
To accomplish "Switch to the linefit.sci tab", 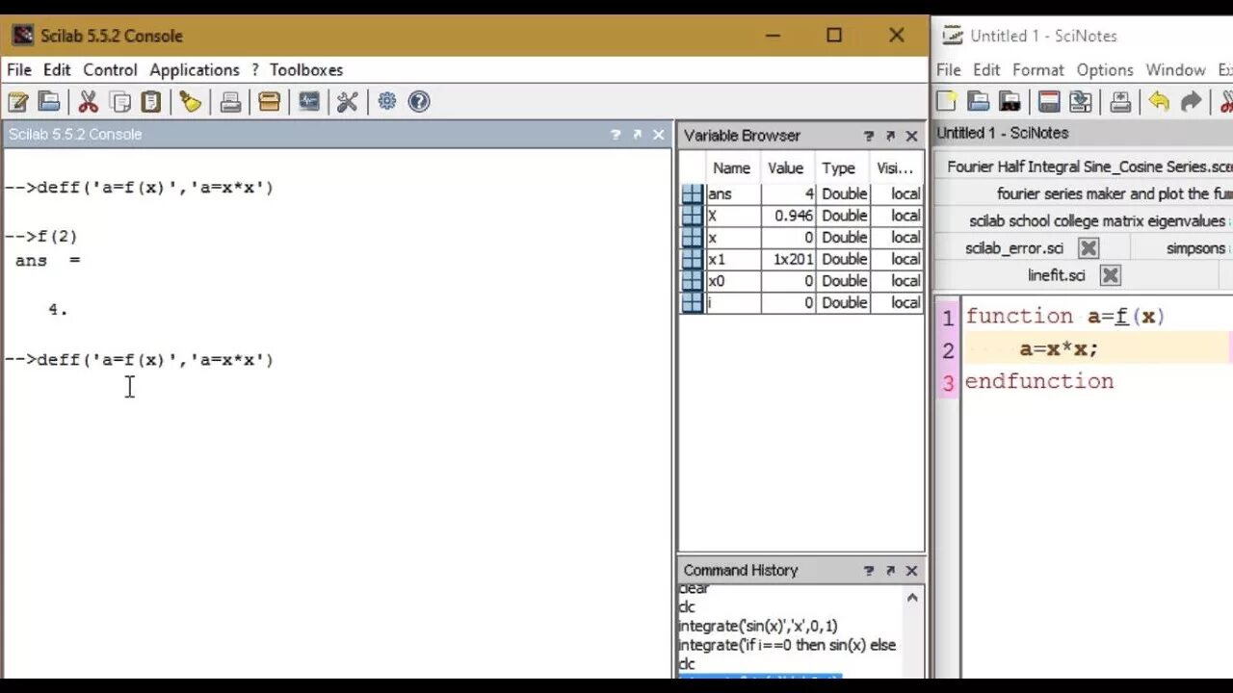I will (x=1056, y=275).
